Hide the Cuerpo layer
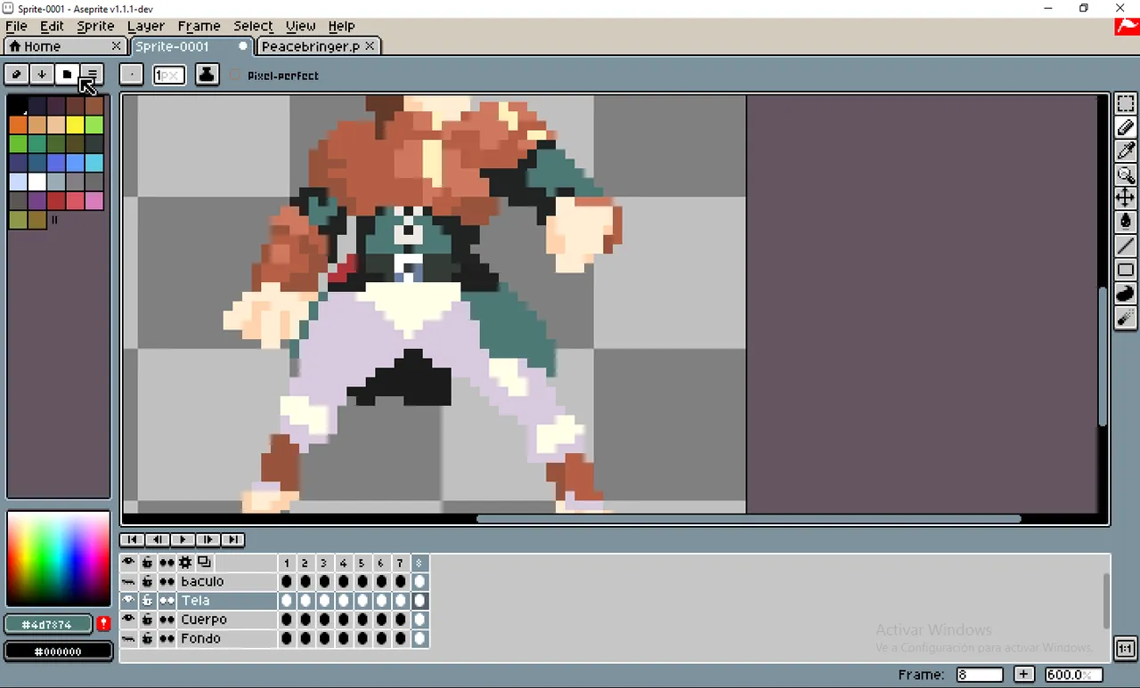Screen dimensions: 1140x688 pyautogui.click(x=128, y=619)
